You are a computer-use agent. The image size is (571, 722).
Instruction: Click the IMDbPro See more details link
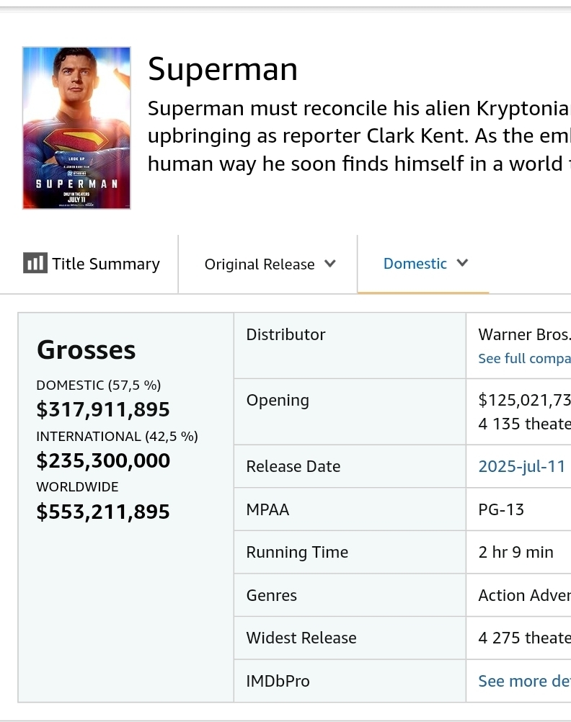(x=524, y=681)
